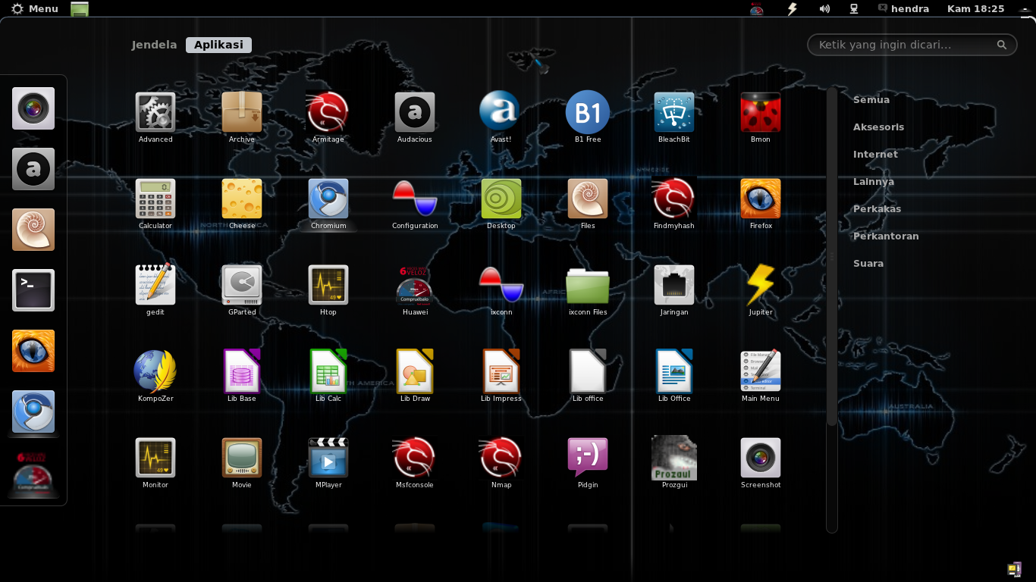
Task: Launch the Desktop app icon
Action: 501,199
